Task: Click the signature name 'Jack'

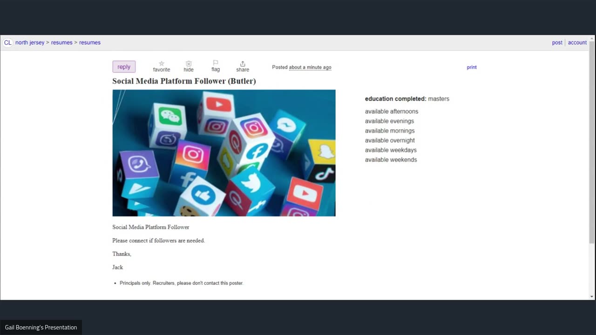Action: (117, 267)
